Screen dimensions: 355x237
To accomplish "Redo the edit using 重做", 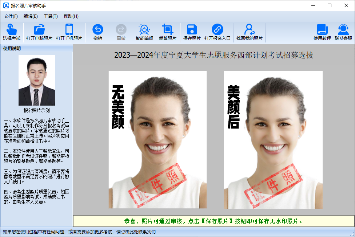I will 120,32.
